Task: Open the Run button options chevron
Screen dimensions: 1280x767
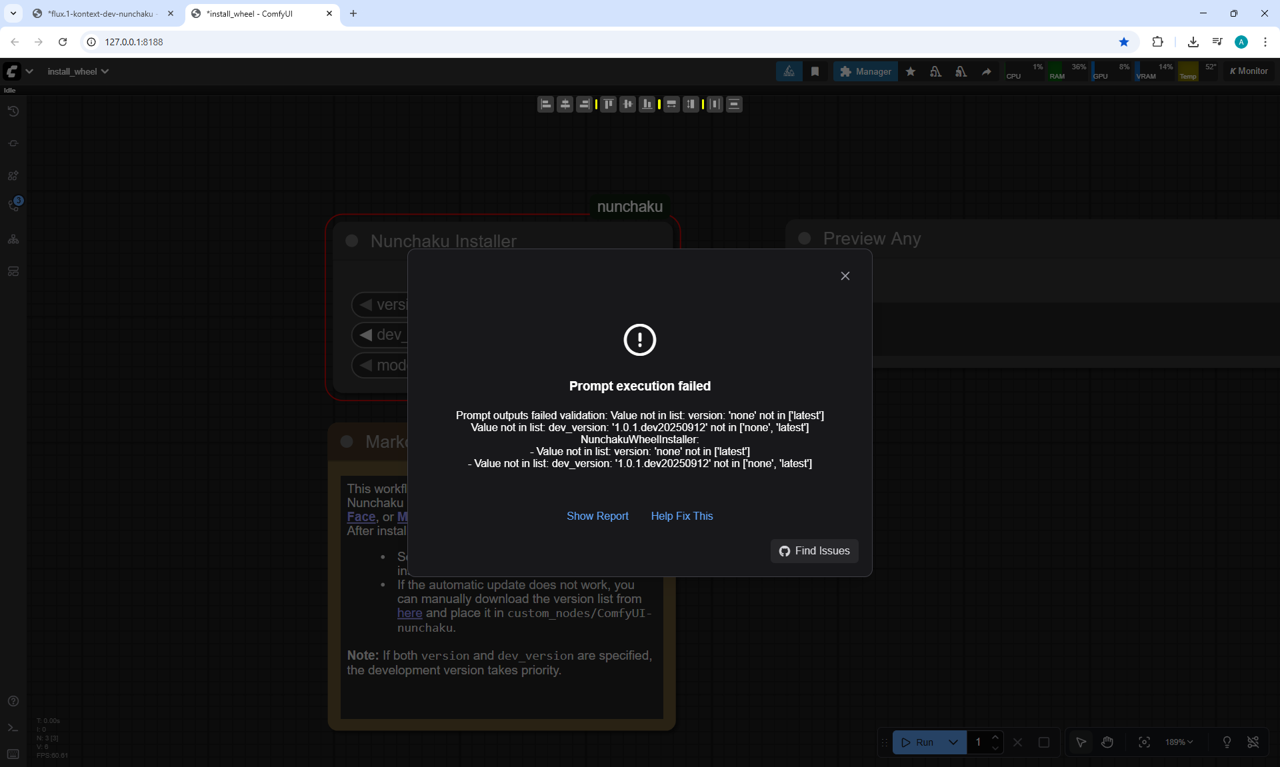Action: point(953,742)
